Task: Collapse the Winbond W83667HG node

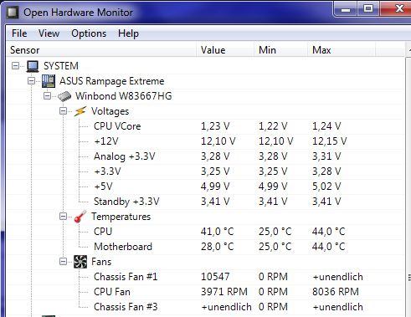Action: tap(48, 96)
